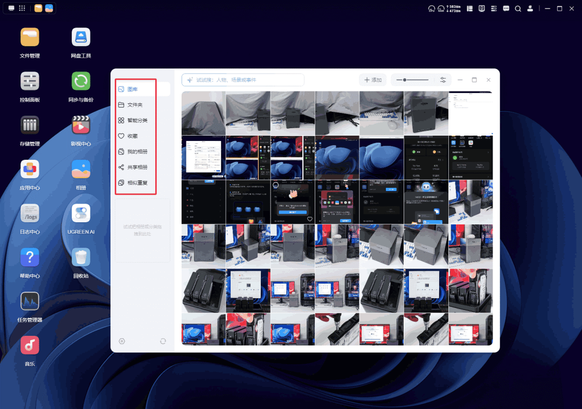This screenshot has width=582, height=409.
Task: Click the global search magnifier icon
Action: coord(518,9)
